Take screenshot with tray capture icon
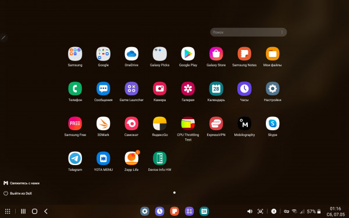The image size is (349, 218). point(260,212)
